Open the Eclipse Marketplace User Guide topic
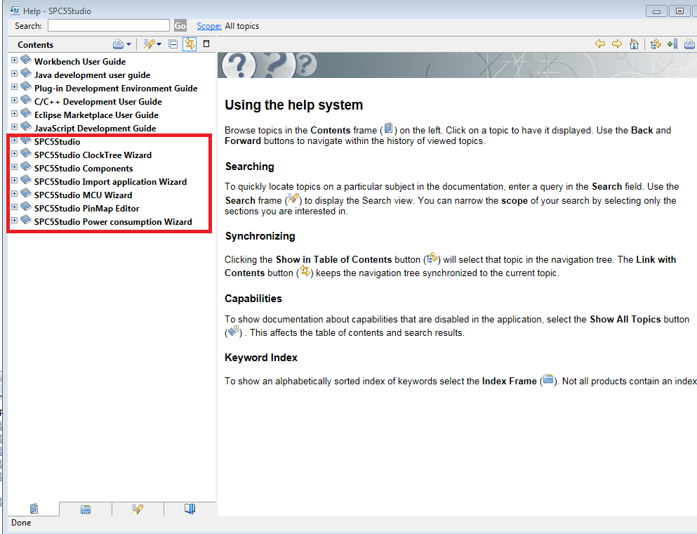697x534 pixels. coord(96,115)
